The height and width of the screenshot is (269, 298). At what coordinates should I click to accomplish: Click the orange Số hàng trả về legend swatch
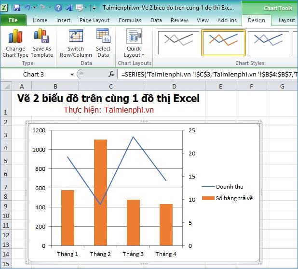point(208,198)
